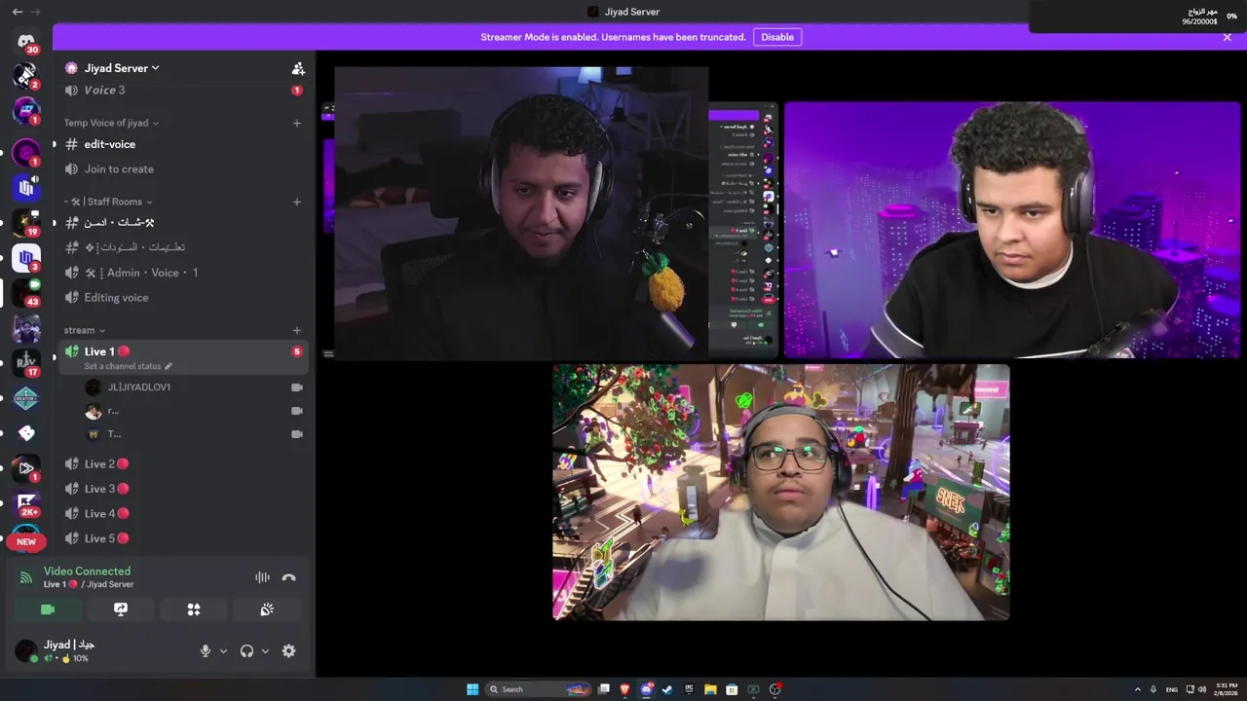The height and width of the screenshot is (701, 1247).
Task: Show hidden system tray icons
Action: [1137, 689]
